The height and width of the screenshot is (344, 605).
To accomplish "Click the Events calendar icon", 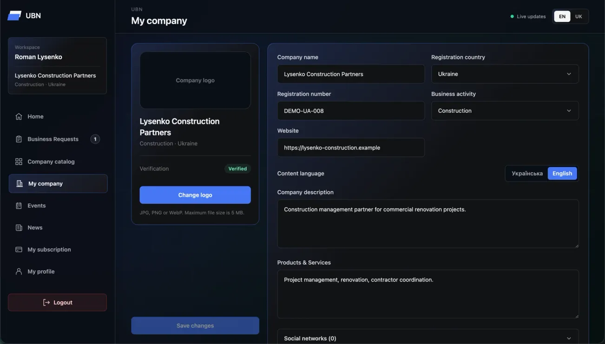I will [x=19, y=206].
